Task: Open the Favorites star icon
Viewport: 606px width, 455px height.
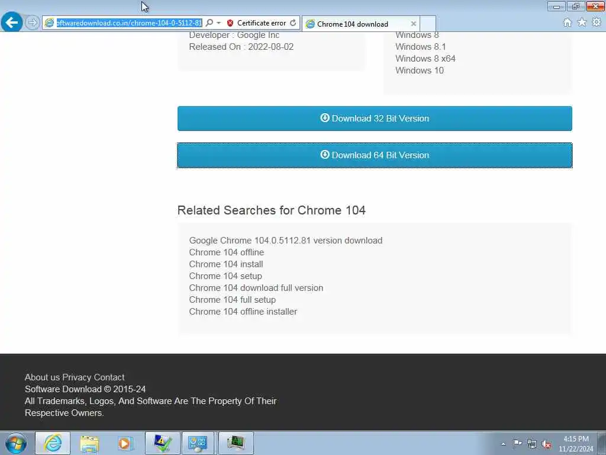Action: point(582,23)
